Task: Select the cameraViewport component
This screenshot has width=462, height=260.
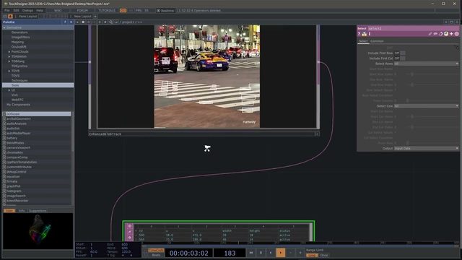Action: click(18, 147)
